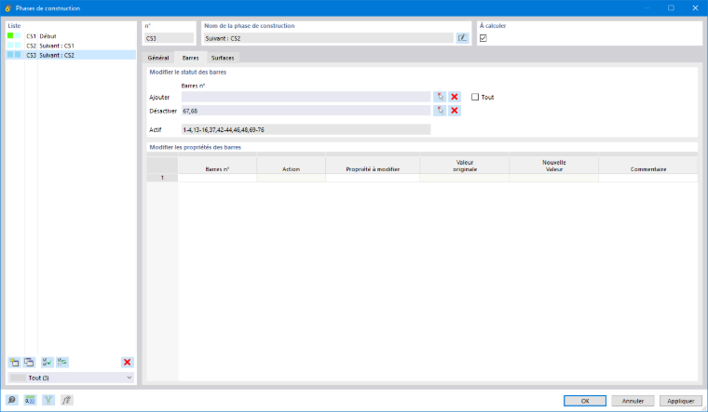
Task: Click row header 1 in properties table
Action: coord(162,178)
